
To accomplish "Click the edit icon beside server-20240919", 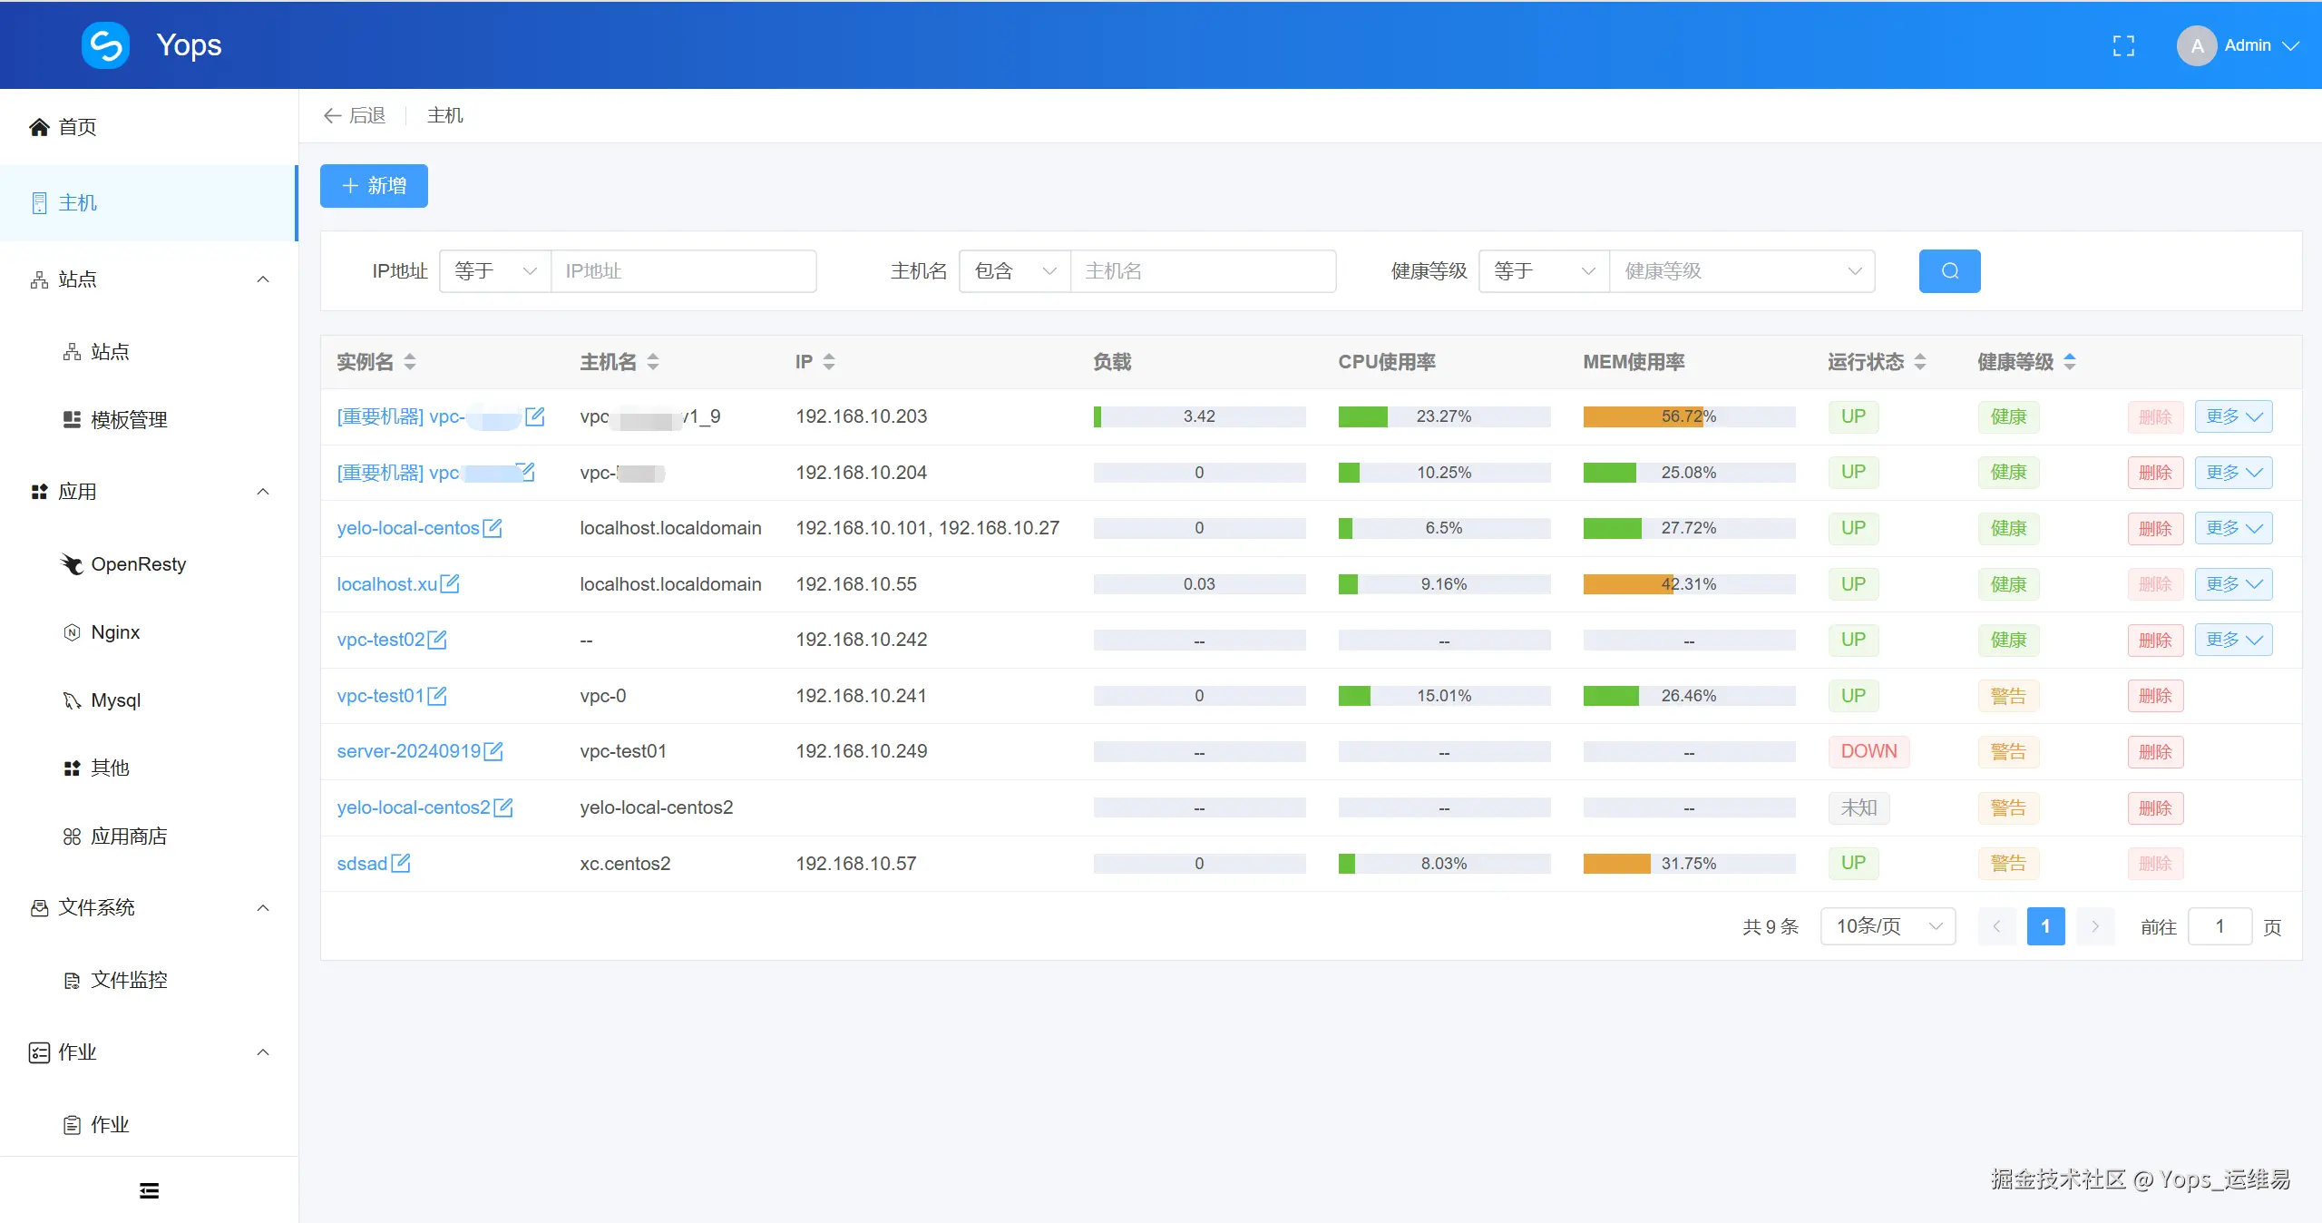I will (493, 751).
